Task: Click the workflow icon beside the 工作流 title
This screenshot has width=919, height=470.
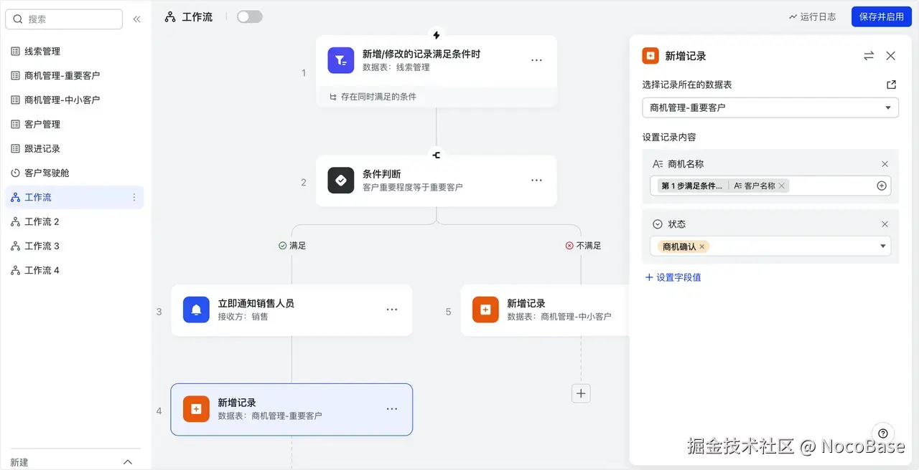Action: [x=170, y=16]
